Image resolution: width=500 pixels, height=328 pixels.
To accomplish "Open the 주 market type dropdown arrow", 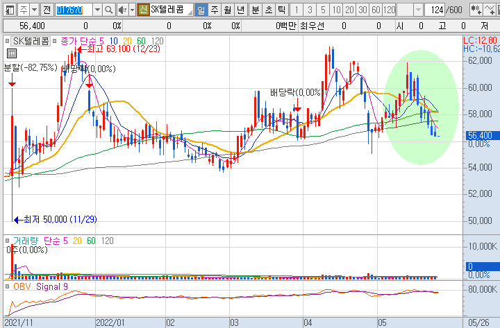I will coord(35,10).
